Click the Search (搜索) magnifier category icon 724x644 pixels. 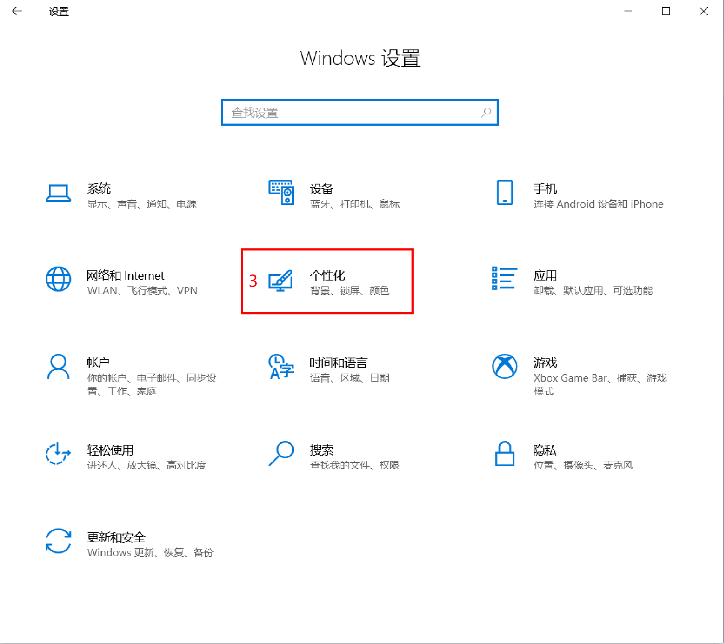[x=281, y=454]
